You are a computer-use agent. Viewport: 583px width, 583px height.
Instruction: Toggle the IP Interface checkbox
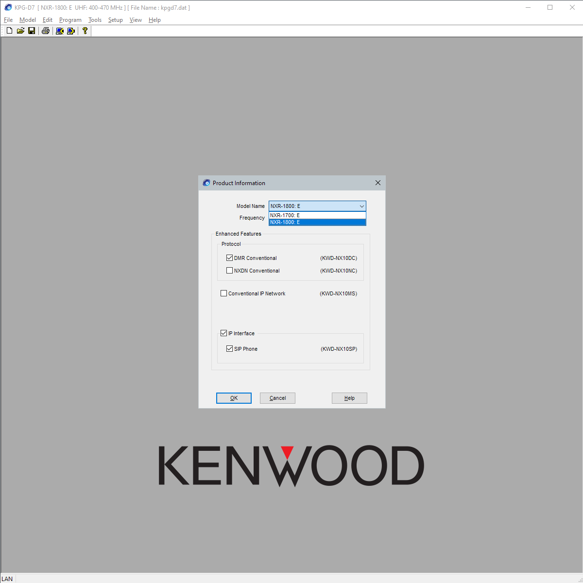(223, 333)
